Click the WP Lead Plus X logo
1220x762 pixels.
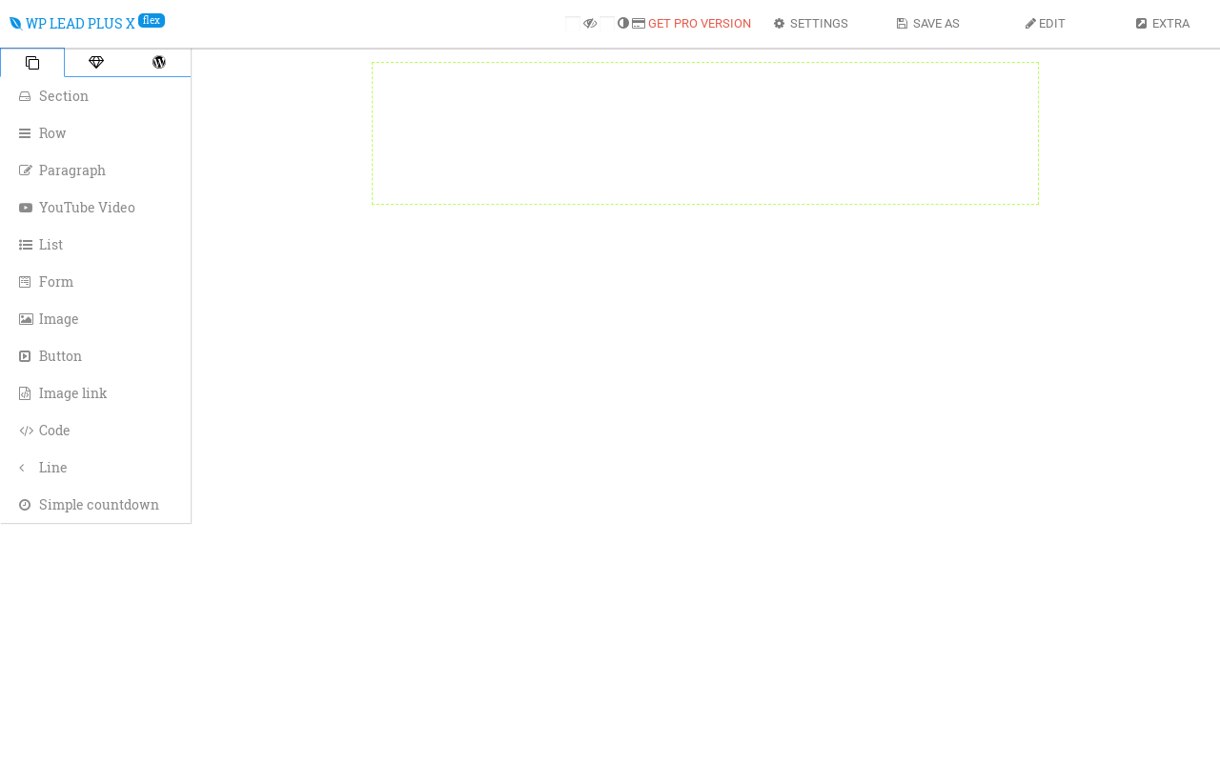tap(72, 24)
